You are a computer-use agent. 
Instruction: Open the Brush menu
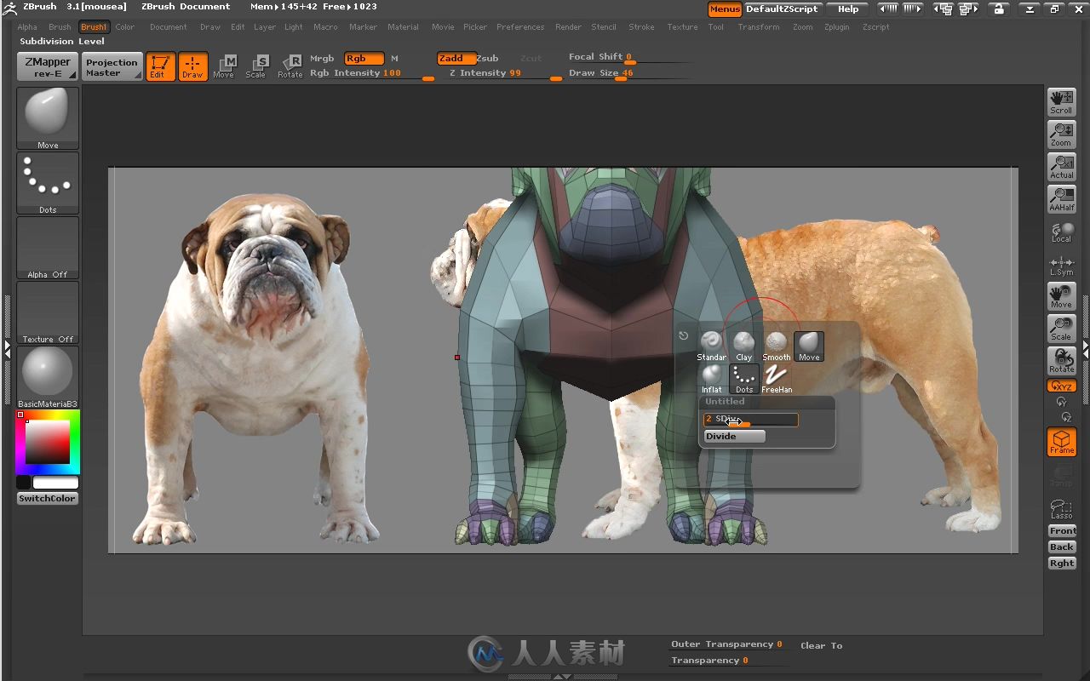[x=60, y=27]
